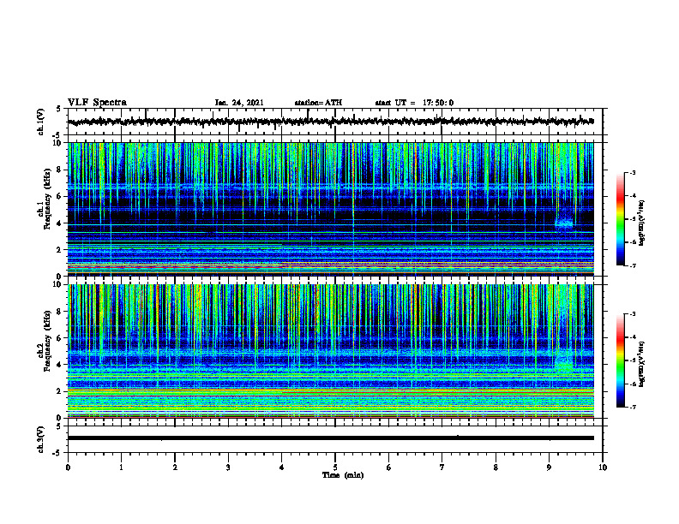Click the "-4" tick on lower color bar
Viewport: 679px width, 524px height.
pos(633,337)
